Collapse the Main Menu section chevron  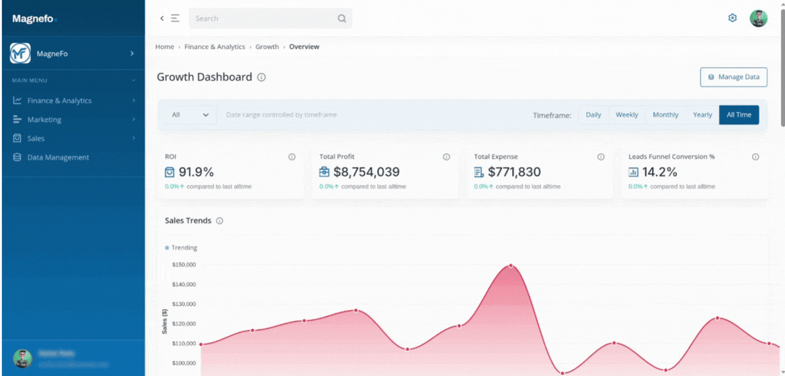[133, 80]
